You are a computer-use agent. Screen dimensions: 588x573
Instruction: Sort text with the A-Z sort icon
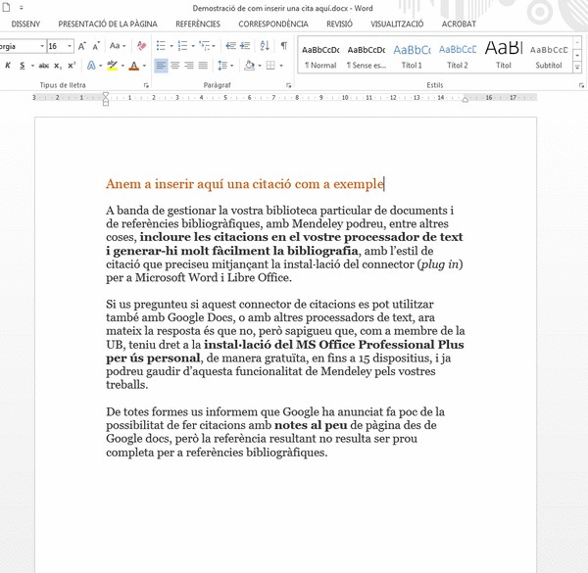264,46
